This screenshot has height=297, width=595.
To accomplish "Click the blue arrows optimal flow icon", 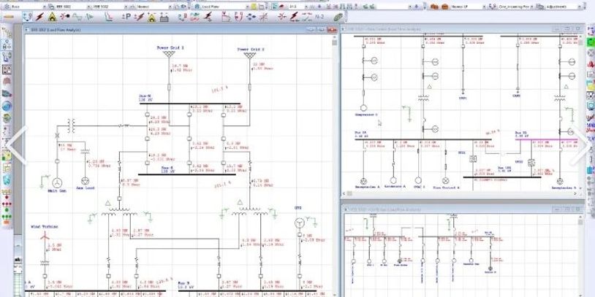I will [251, 17].
